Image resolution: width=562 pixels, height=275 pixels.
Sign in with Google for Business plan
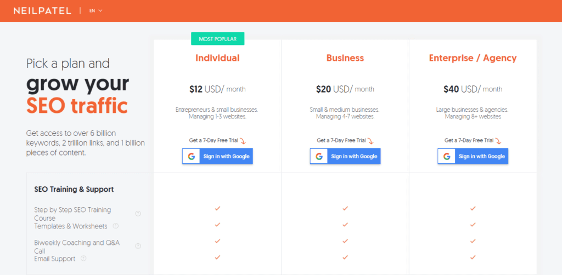tap(345, 156)
